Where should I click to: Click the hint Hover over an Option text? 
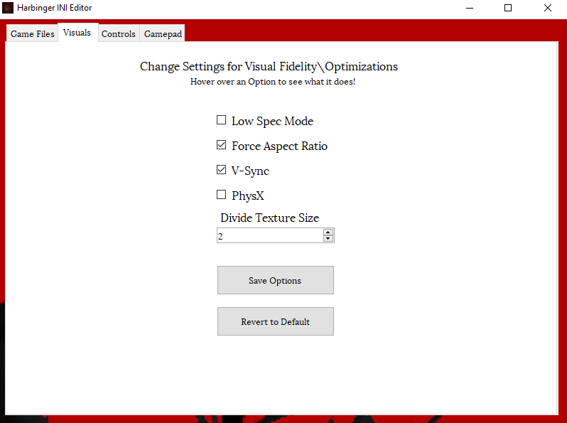pos(273,82)
